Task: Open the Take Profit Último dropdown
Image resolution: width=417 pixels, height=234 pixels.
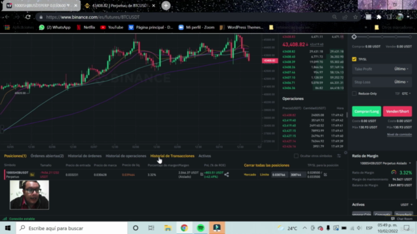Action: point(401,69)
